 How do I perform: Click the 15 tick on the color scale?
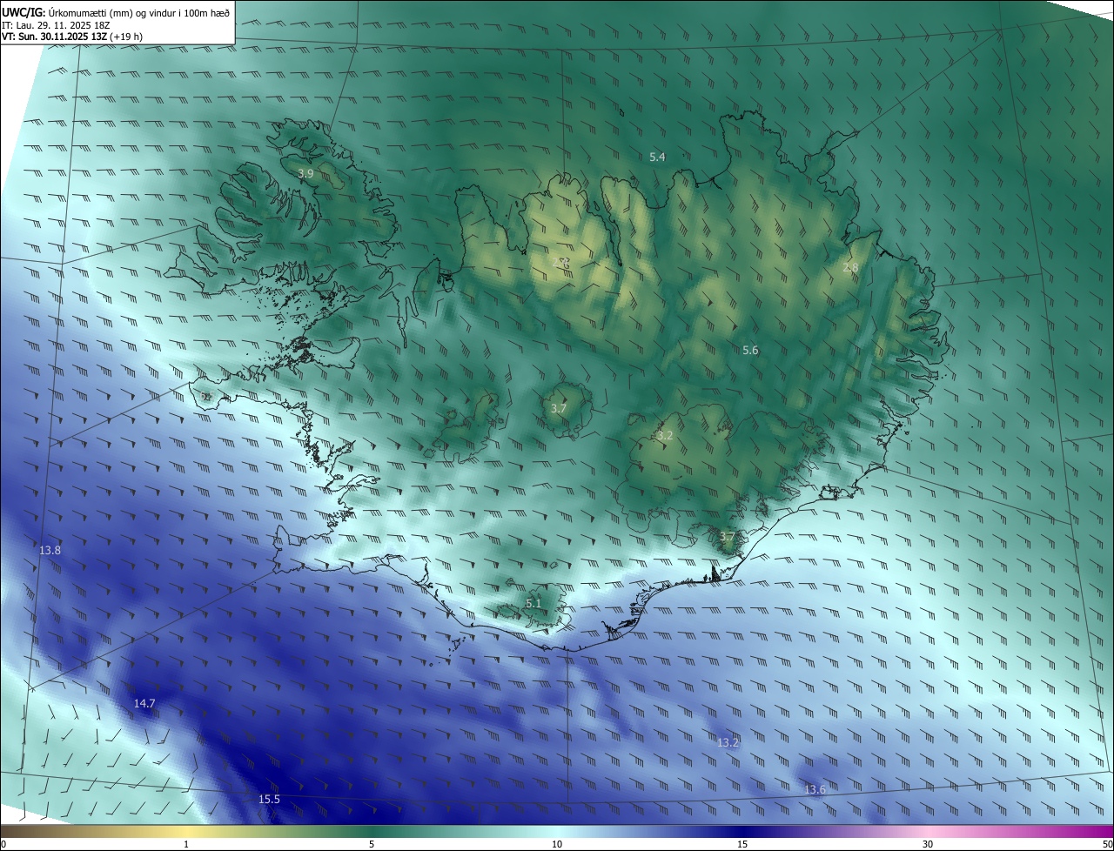[x=742, y=844]
